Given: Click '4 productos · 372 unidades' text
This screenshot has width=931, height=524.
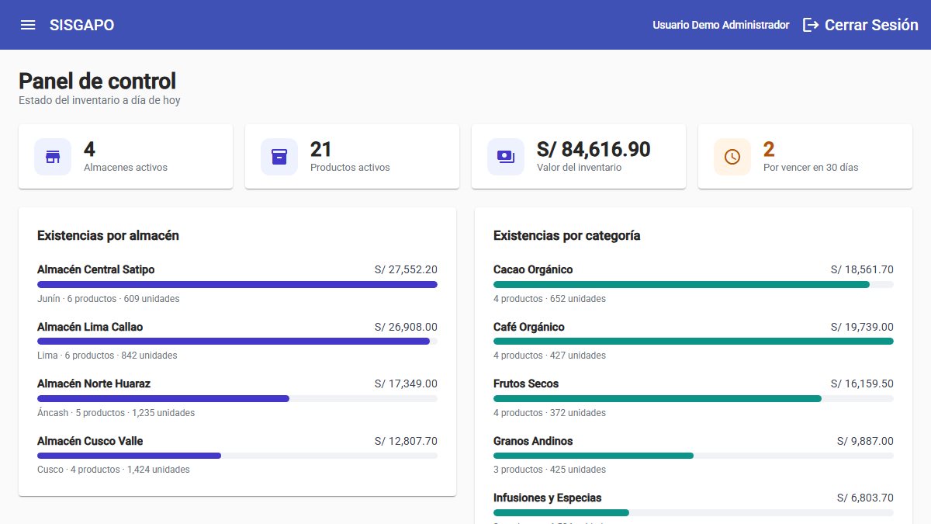Looking at the screenshot, I should pos(550,413).
